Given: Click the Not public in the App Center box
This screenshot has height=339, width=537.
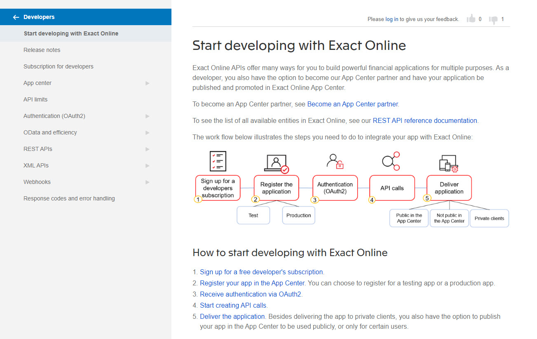Looking at the screenshot, I should point(449,218).
